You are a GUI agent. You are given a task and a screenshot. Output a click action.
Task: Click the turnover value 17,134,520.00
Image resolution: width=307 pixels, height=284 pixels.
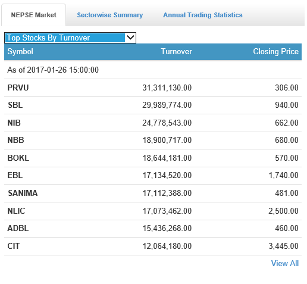pyautogui.click(x=167, y=175)
